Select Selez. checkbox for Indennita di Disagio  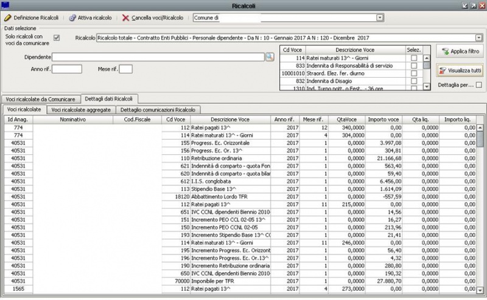coord(414,81)
